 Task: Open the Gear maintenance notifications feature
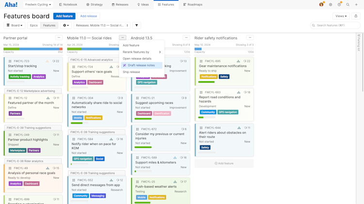223,66
